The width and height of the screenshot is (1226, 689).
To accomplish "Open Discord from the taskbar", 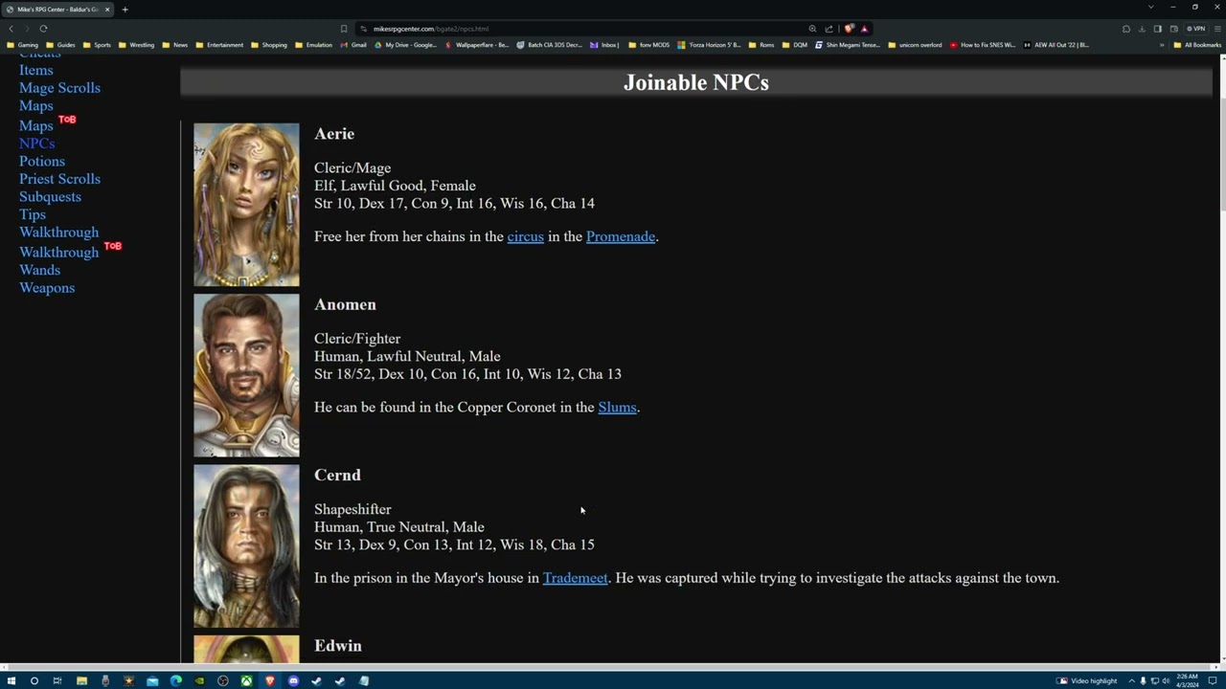I will (x=293, y=680).
